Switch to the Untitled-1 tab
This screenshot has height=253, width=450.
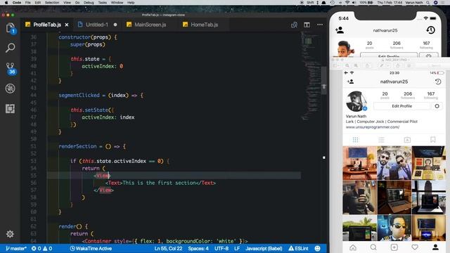[x=97, y=25]
